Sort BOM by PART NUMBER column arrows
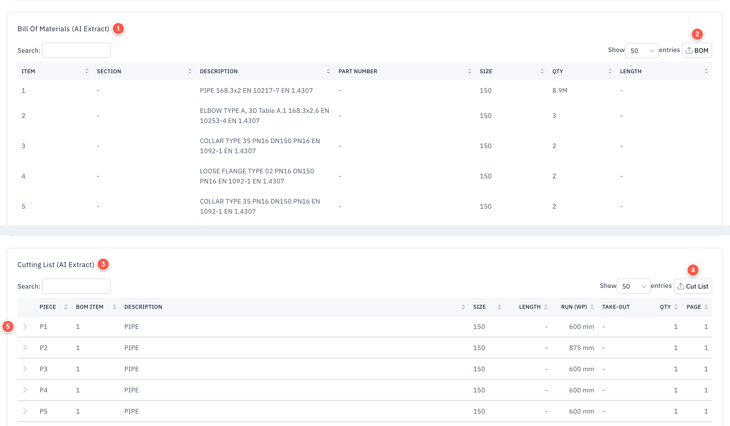Viewport: 730px width, 426px height. 470,71
